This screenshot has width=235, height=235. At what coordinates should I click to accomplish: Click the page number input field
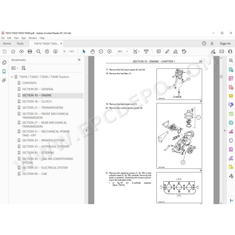(x=64, y=52)
